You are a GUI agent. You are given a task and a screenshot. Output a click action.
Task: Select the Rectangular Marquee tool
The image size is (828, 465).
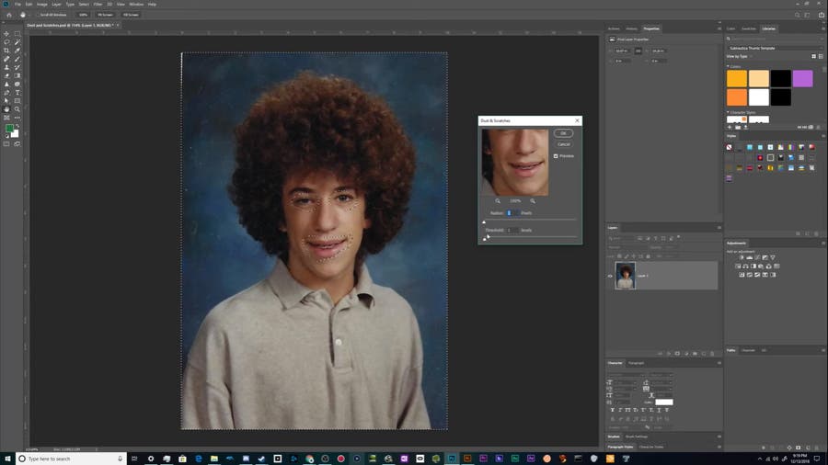17,34
